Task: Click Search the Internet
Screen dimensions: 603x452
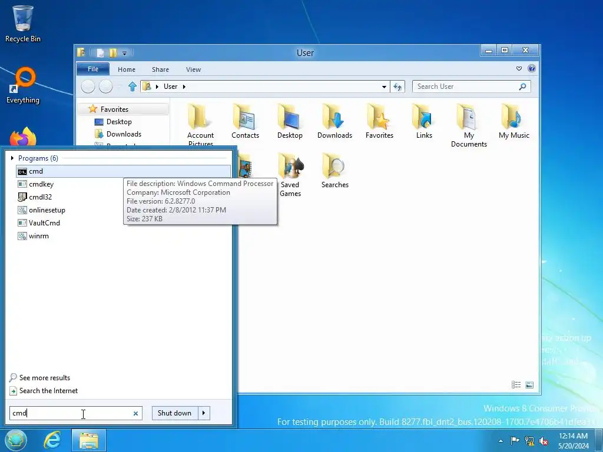Action: (44, 391)
